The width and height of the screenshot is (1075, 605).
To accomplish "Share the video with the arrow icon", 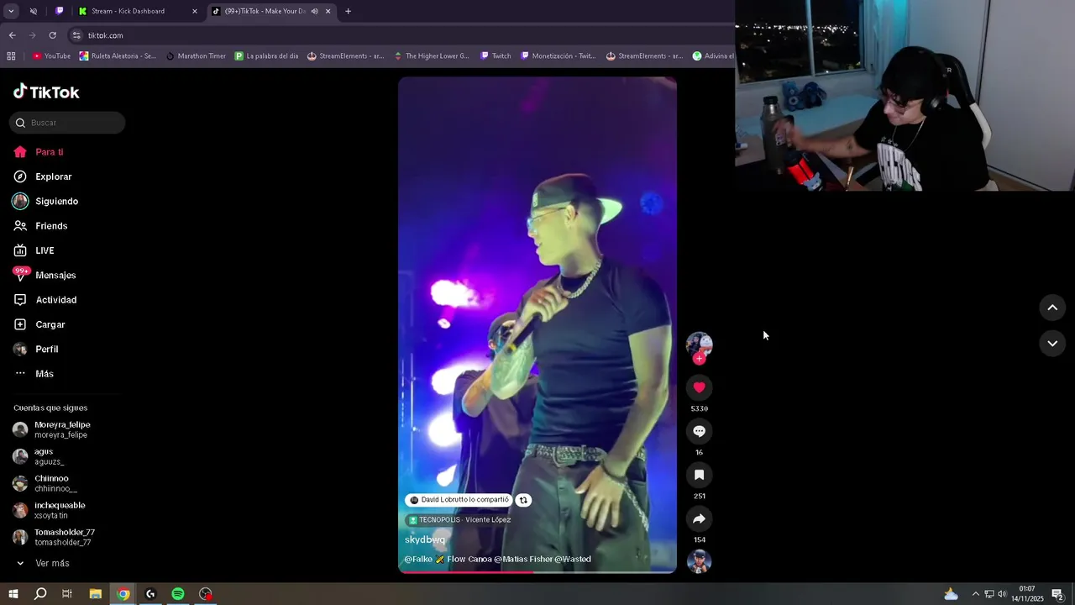I will [699, 518].
